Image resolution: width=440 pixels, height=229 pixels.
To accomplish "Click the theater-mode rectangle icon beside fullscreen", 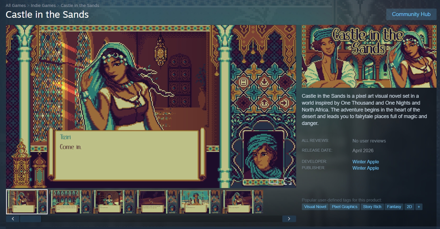I will [273, 181].
